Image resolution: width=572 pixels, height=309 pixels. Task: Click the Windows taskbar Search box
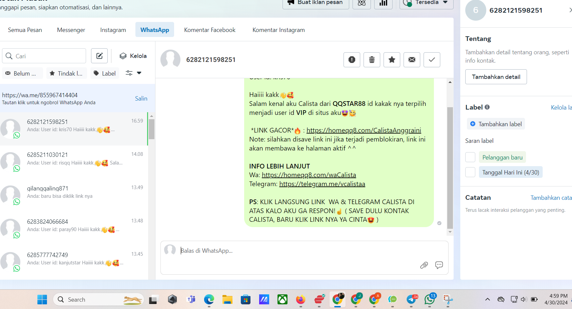pos(98,300)
